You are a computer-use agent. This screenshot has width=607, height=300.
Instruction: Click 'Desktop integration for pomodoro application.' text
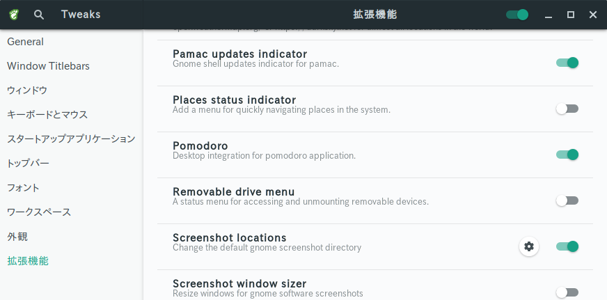coord(264,156)
